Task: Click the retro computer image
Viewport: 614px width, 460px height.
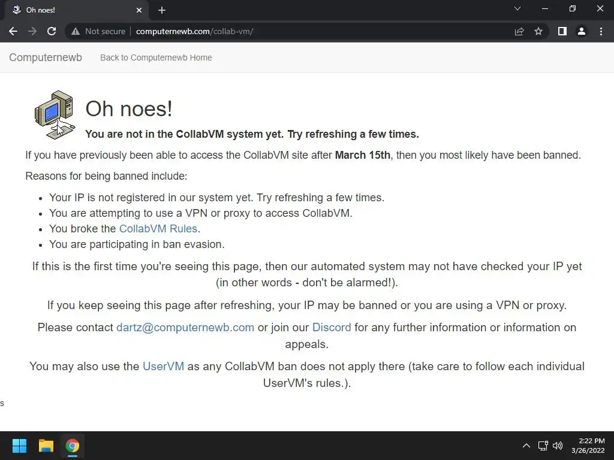Action: (55, 115)
